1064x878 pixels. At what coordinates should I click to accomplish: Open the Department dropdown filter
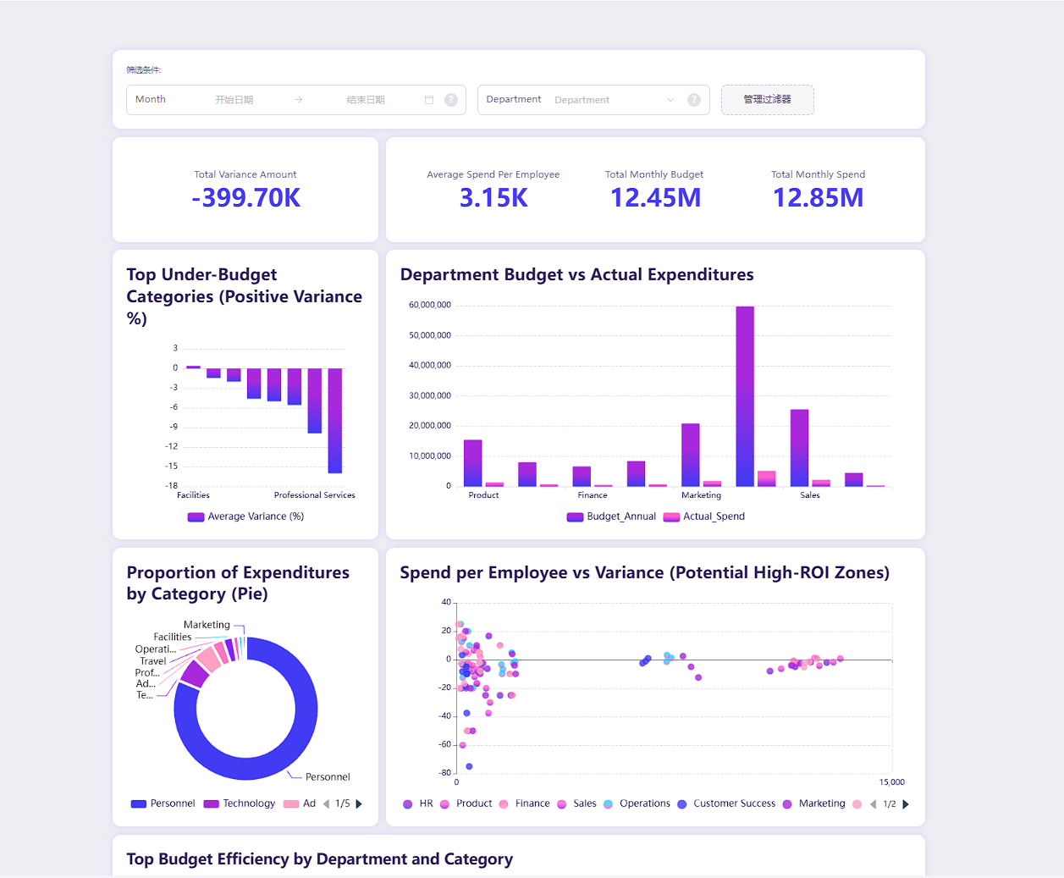[x=593, y=100]
